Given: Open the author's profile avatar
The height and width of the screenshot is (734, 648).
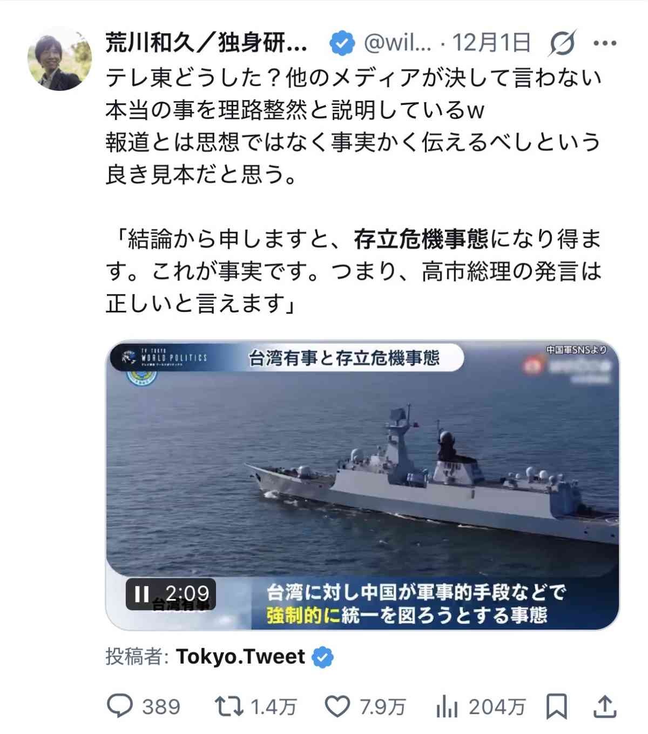Looking at the screenshot, I should pyautogui.click(x=59, y=58).
